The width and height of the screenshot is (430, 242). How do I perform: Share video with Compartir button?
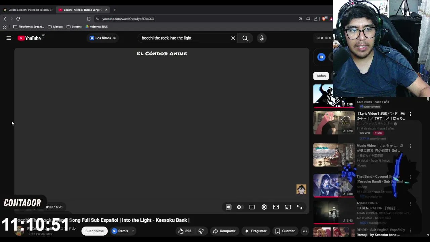point(224,231)
